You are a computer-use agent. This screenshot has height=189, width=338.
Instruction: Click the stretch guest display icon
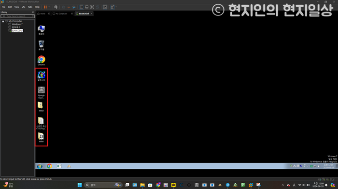113,7
